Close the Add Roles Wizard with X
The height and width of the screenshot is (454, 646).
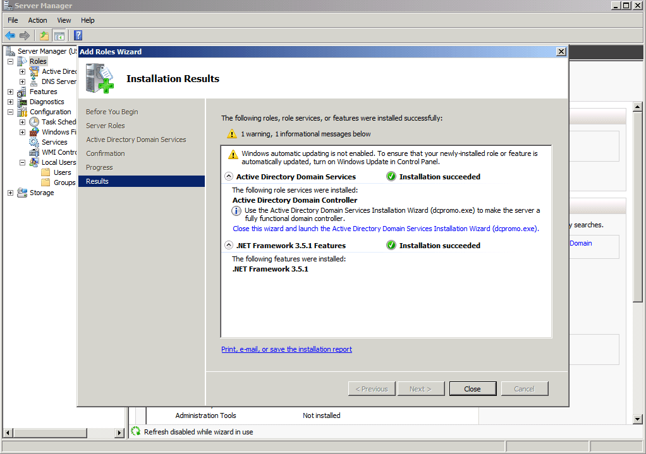(x=561, y=51)
